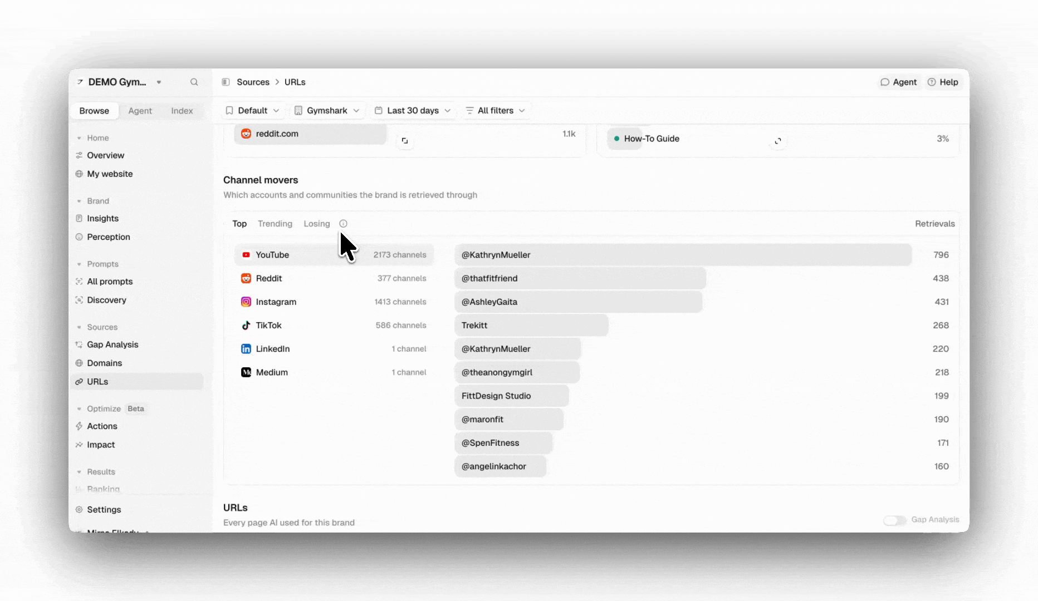Select the @maronfit retrieval bar

click(x=509, y=420)
